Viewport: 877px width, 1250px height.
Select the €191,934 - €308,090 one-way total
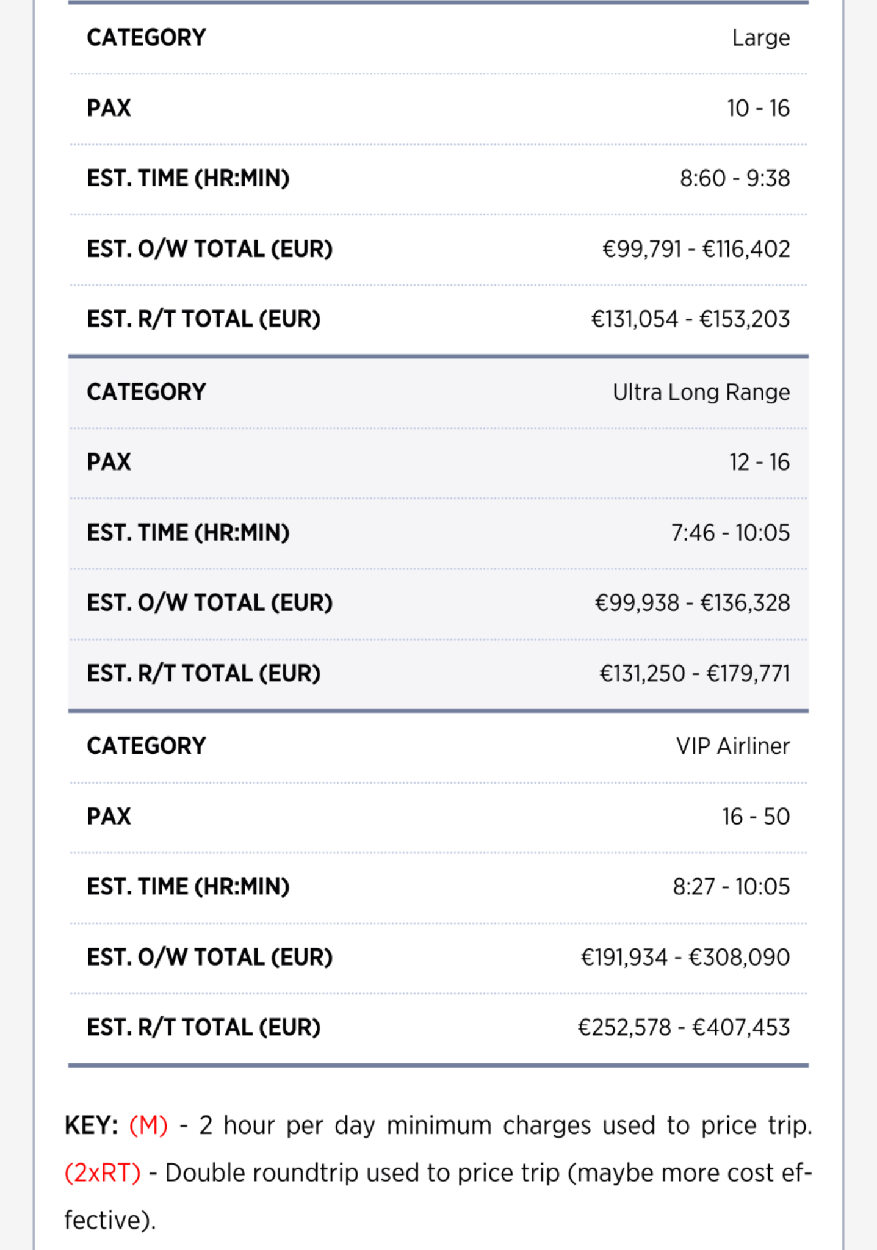tap(685, 957)
